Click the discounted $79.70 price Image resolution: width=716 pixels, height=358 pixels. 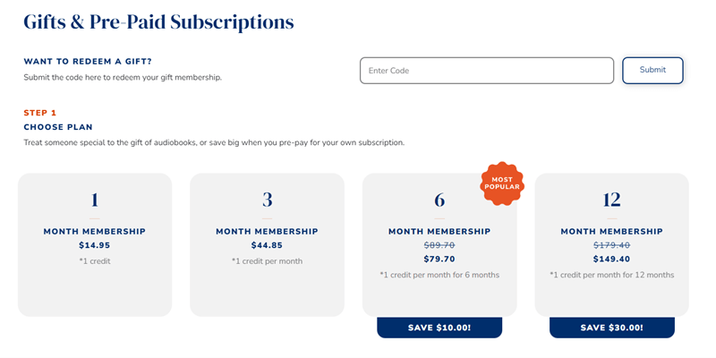point(439,260)
